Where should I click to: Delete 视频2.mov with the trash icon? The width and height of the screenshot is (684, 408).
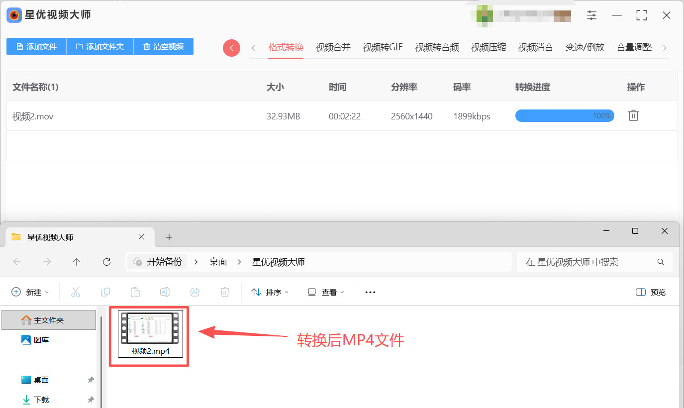[633, 115]
